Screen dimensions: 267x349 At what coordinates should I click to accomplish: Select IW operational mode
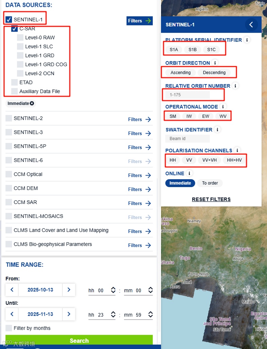coord(189,116)
